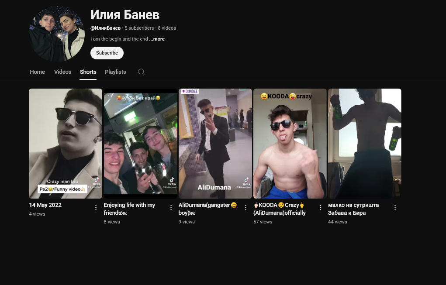
Task: Switch to the Home tab
Action: 37,72
